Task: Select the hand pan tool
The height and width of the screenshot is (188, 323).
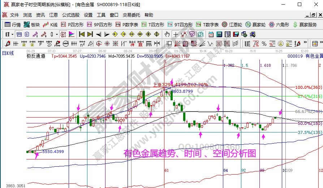Action: point(167,34)
